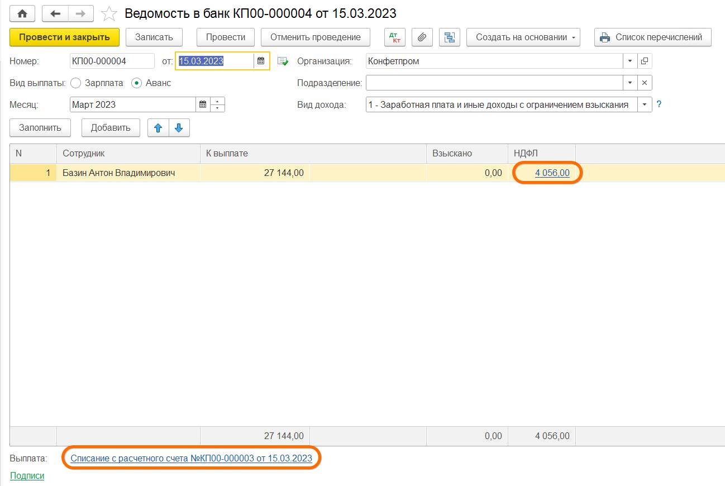Screen dimensions: 725x486
Task: Click the Заполнить button
Action: click(x=40, y=127)
